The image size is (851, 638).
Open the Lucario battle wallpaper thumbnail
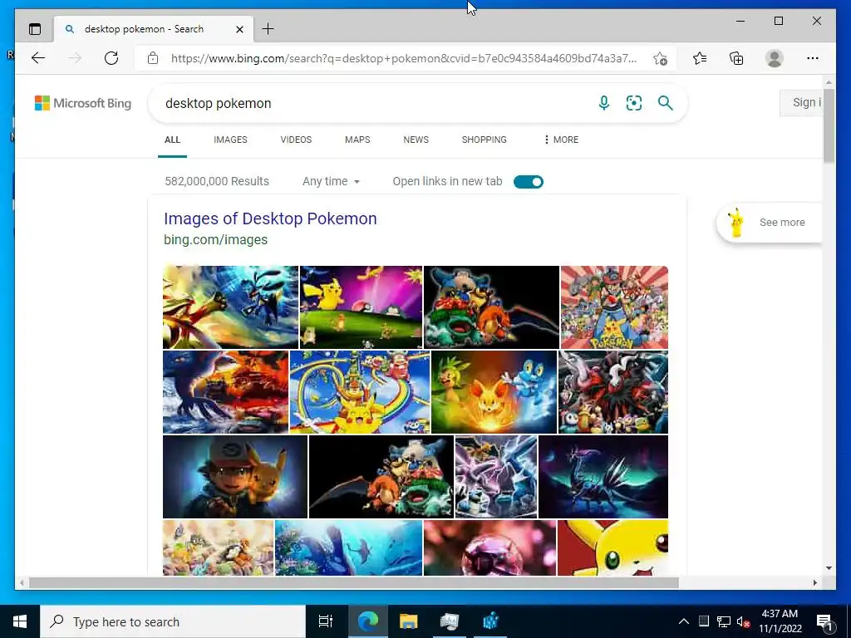[x=231, y=307]
